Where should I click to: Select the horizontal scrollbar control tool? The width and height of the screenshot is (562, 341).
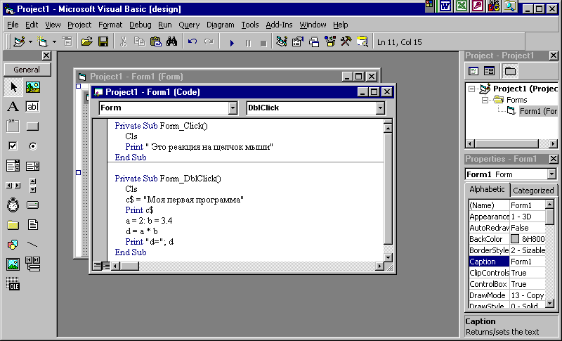(x=13, y=186)
